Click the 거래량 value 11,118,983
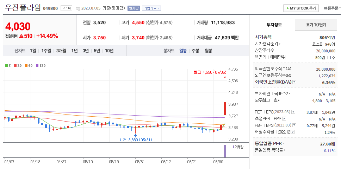 (x=223, y=22)
